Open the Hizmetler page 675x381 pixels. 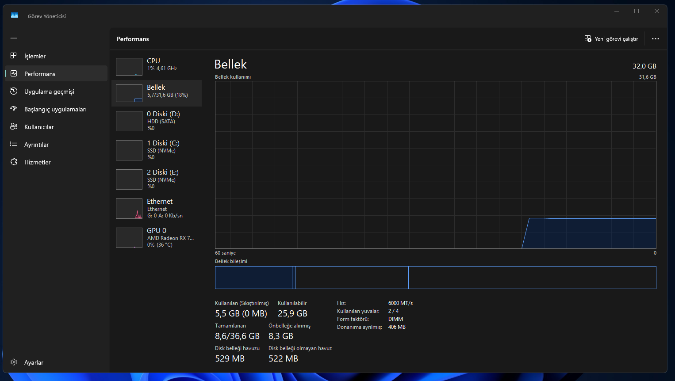pos(56,162)
